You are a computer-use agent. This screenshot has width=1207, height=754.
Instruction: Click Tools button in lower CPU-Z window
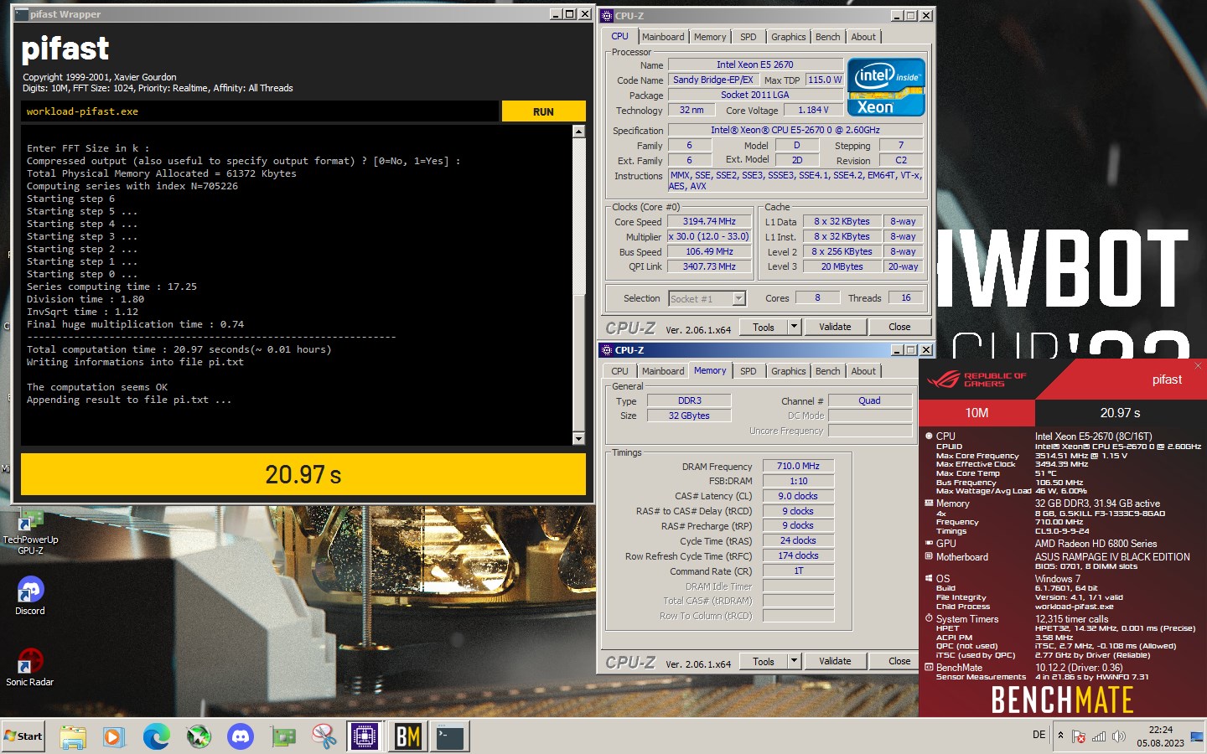pyautogui.click(x=764, y=661)
